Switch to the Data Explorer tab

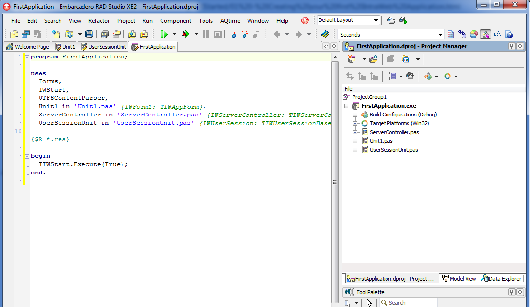pos(501,279)
